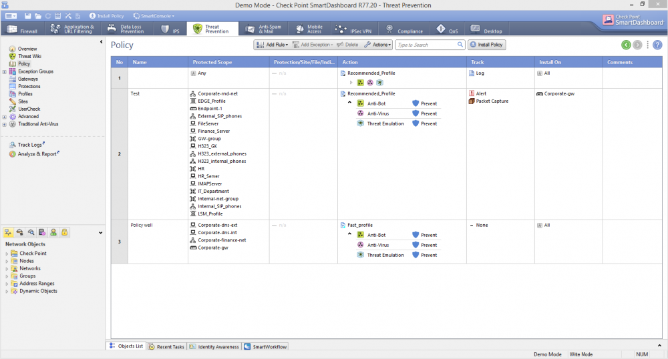The image size is (668, 359).
Task: Click the Save icon in top toolbar
Action: [x=27, y=16]
